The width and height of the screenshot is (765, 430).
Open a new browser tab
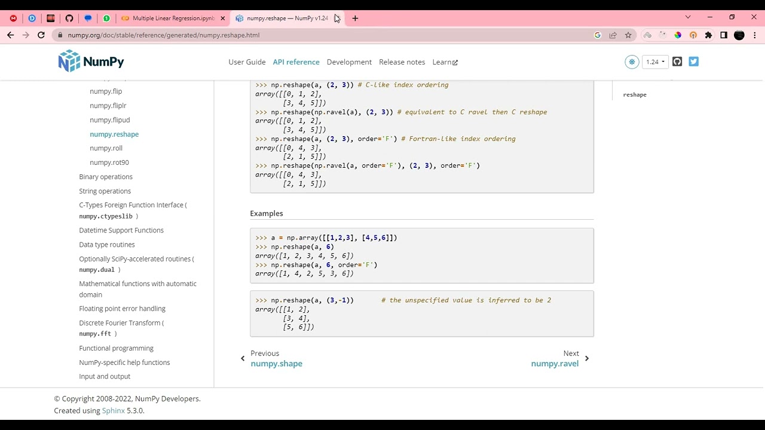pyautogui.click(x=355, y=18)
